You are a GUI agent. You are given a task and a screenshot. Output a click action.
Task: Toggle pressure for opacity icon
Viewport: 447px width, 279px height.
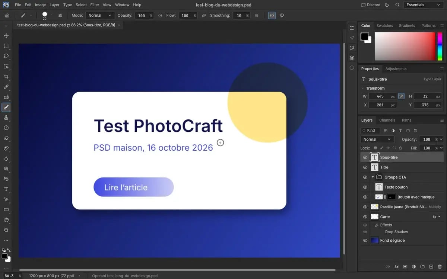160,16
